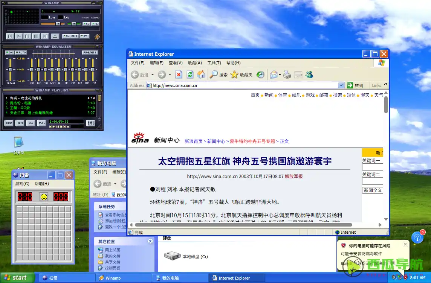Open the Back history dropdown arrow in IE
Screen dimensions: 431x283
click(152, 75)
